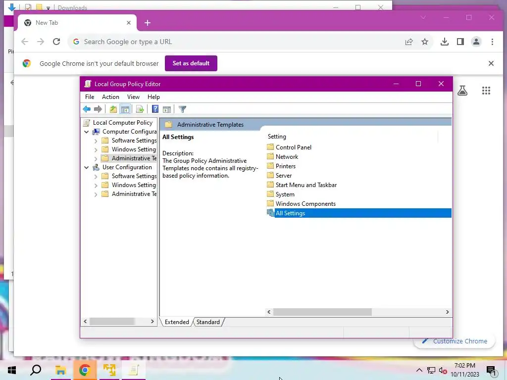507x380 pixels.
Task: Bookmark this tab with the star icon
Action: [425, 42]
